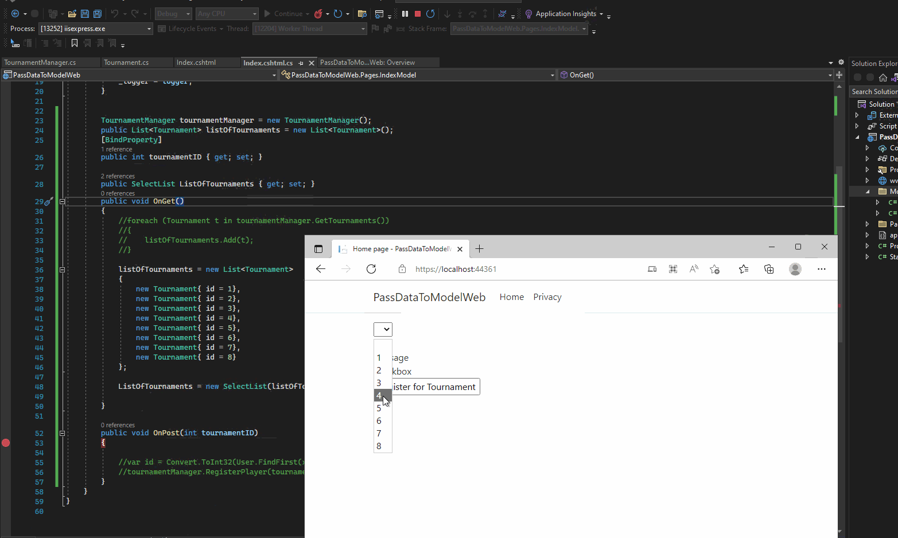Close the Index.cshtml.cs tab
The image size is (898, 538).
coord(312,63)
